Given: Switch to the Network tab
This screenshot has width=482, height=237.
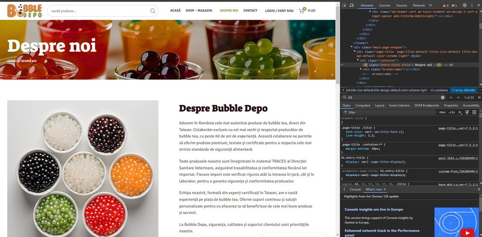Looking at the screenshot, I should [419, 5].
